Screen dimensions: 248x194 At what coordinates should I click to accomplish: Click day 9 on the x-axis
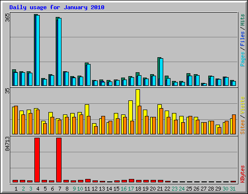(x=74, y=189)
